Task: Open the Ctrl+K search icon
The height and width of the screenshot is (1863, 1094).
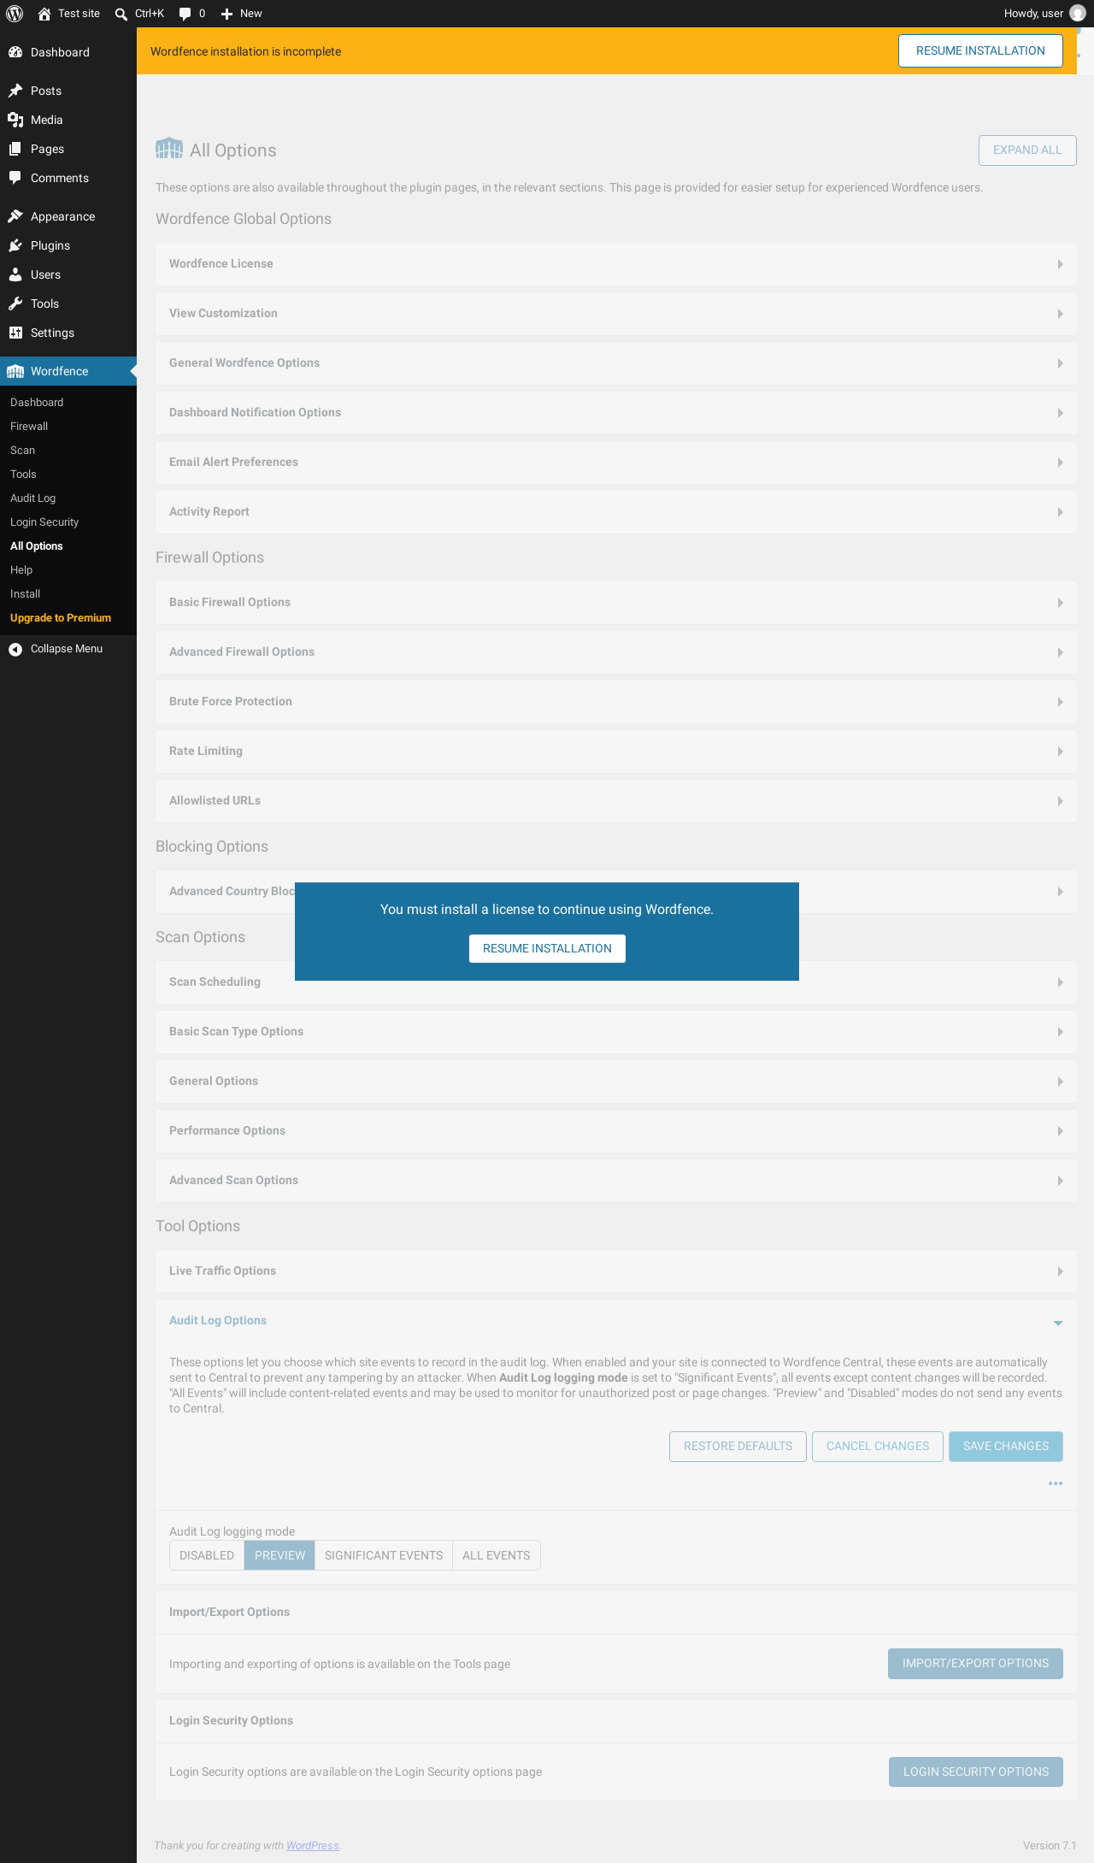Action: (x=121, y=14)
